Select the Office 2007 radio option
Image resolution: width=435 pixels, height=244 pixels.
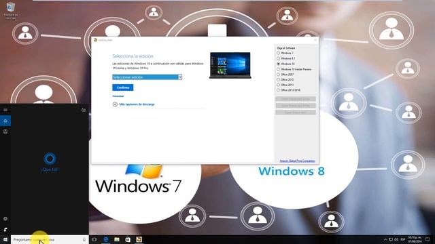point(278,75)
